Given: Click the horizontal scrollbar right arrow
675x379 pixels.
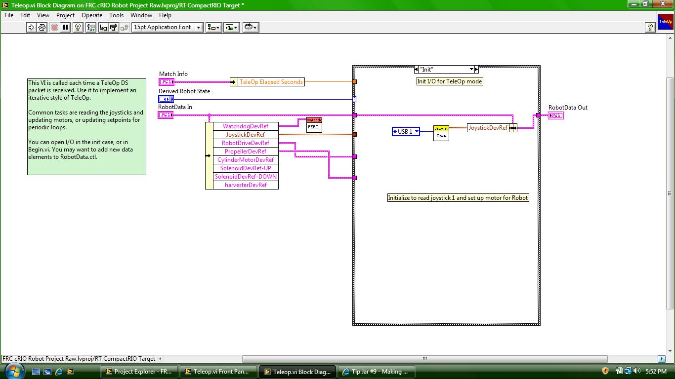Looking at the screenshot, I should 662,359.
